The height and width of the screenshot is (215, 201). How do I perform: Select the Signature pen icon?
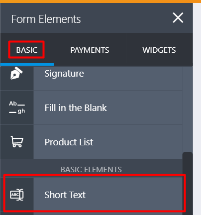click(16, 73)
